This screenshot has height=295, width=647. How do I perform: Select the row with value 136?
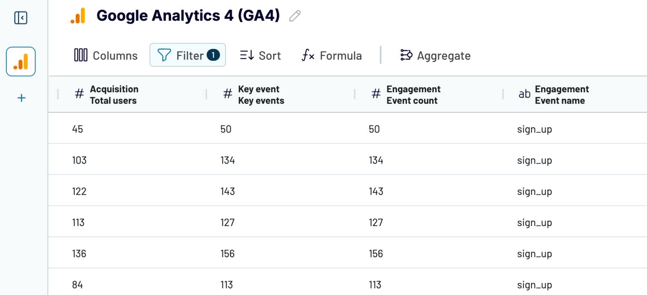pos(79,253)
